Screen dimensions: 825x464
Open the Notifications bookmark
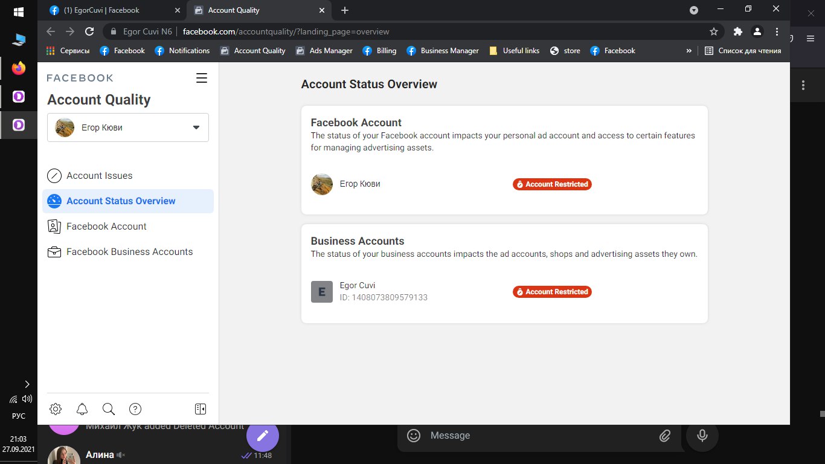(182, 51)
